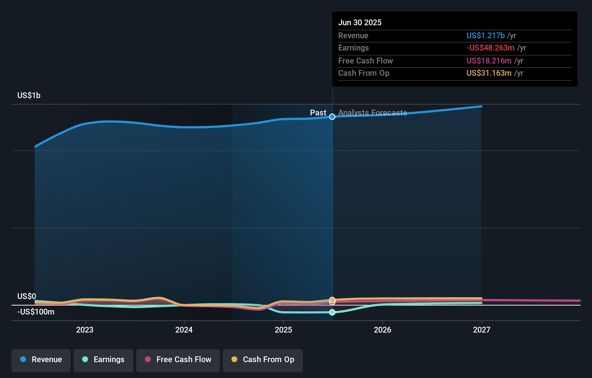Click the Cash From Op legend button
Viewport: 592px width, 378px height.
[x=262, y=360]
